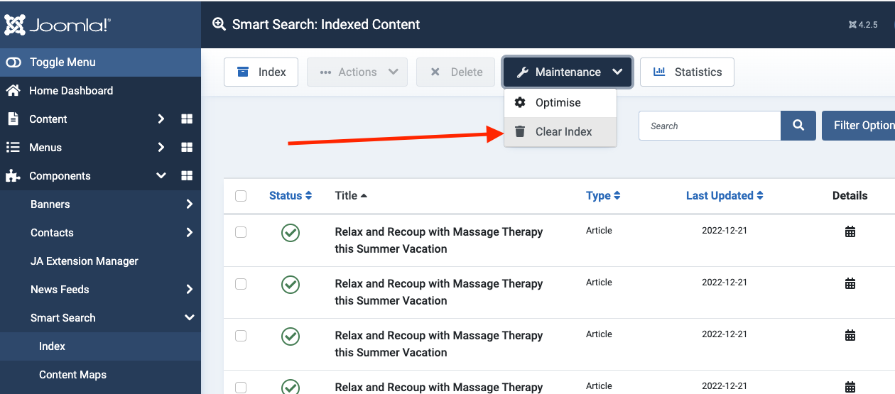Check the select-all checkbox in table header
This screenshot has height=394, width=895.
pos(241,196)
